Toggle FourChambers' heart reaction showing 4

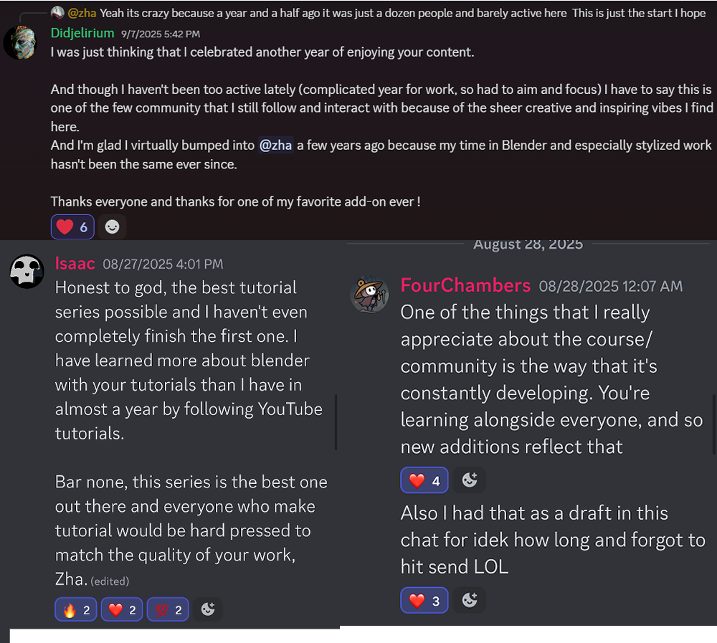(424, 480)
